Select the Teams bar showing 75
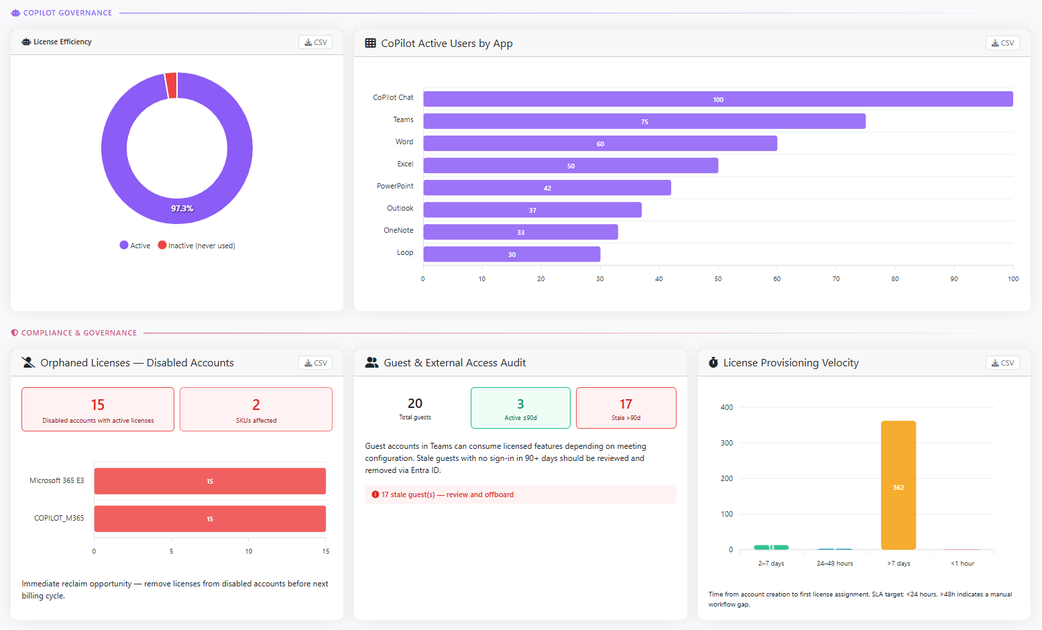1042x630 pixels. point(644,121)
